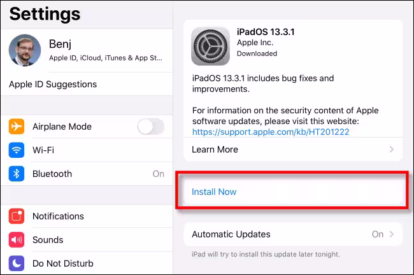Expand Learn More with the chevron

(392, 150)
